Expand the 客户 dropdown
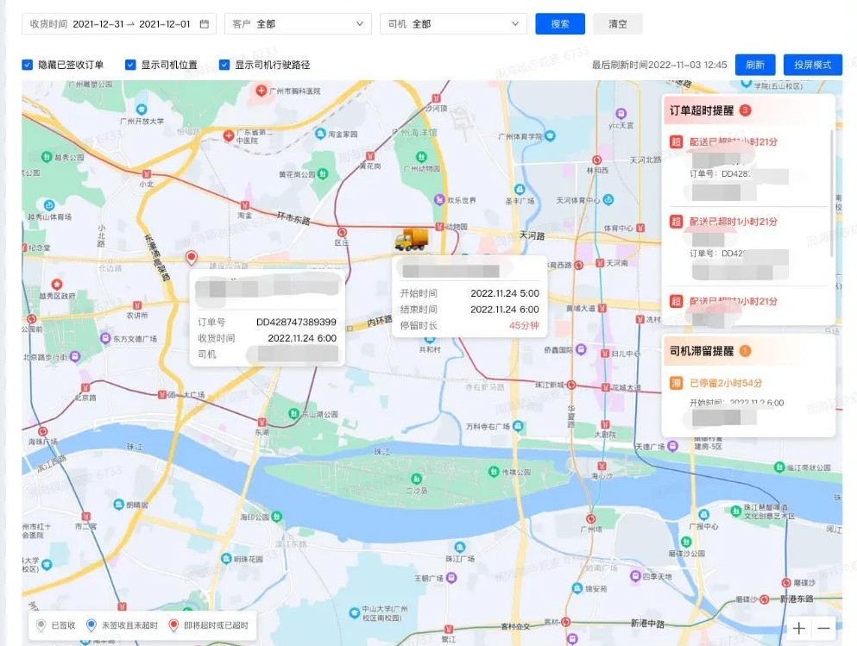 pyautogui.click(x=297, y=24)
